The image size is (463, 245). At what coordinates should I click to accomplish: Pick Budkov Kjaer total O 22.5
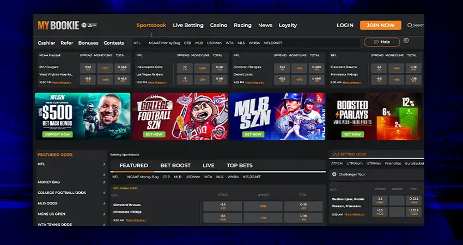(x=413, y=200)
